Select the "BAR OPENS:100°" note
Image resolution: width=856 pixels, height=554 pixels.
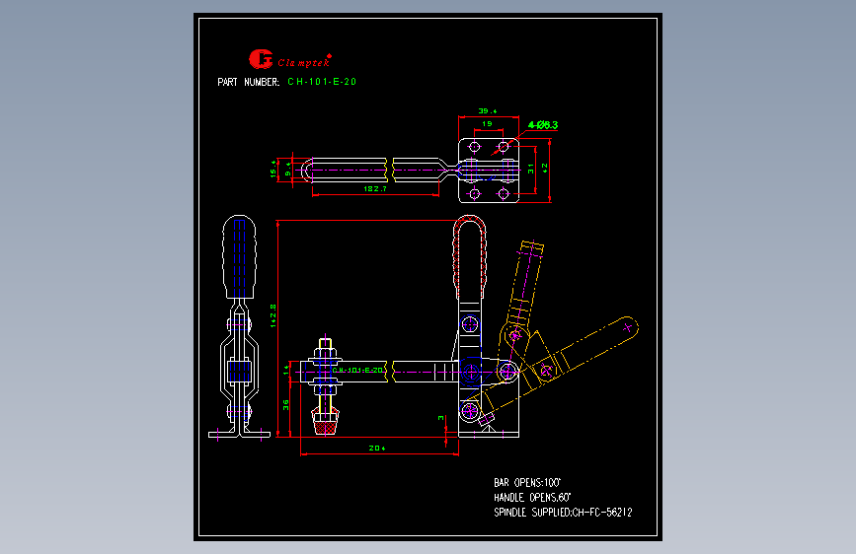point(527,483)
